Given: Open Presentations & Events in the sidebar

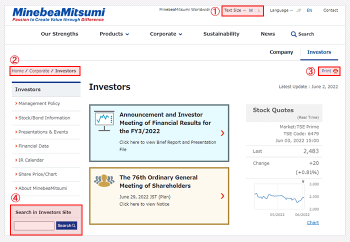Looking at the screenshot, I should (43, 132).
